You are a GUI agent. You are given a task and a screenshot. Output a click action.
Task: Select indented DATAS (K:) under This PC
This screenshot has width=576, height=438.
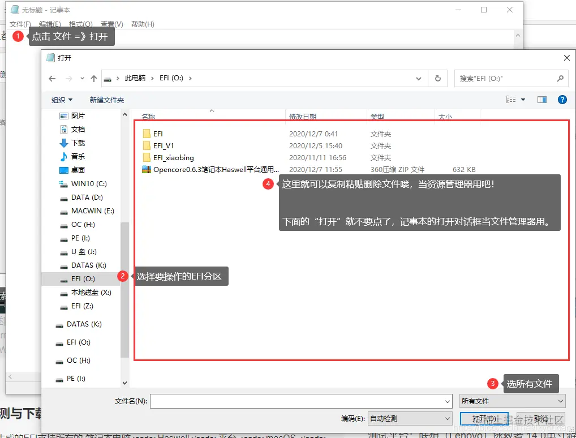[x=83, y=265]
